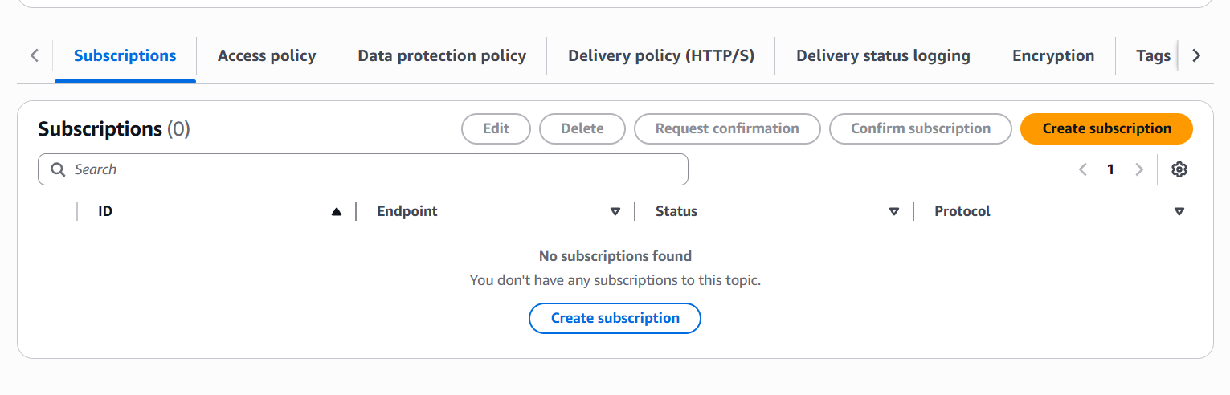Open the Access policy tab
The width and height of the screenshot is (1230, 395).
267,56
